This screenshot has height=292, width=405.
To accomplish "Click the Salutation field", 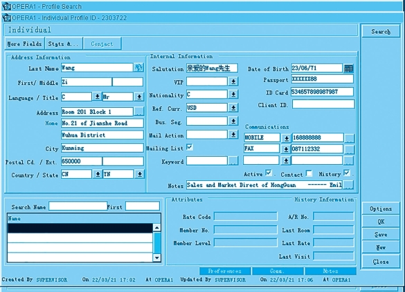I will click(212, 68).
